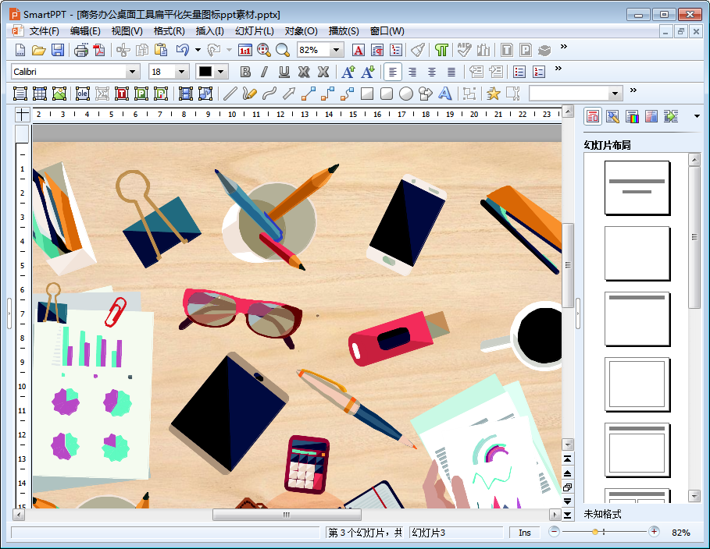This screenshot has width=710, height=549.
Task: Select the curve drawing tool
Action: 269,94
